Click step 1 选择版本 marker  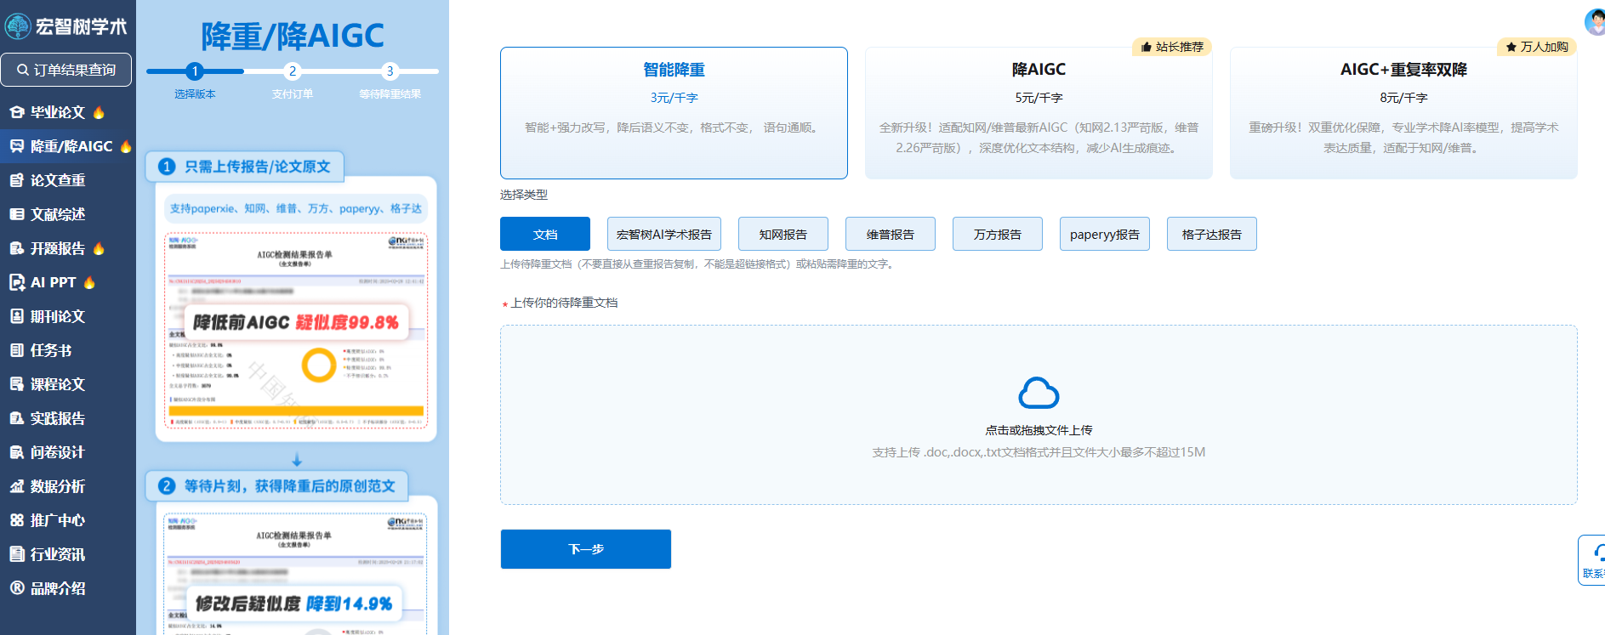195,71
